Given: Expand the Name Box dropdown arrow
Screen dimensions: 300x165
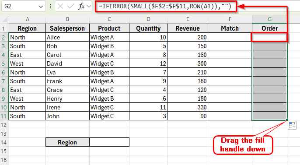Looking at the screenshot, I should click(41, 7).
